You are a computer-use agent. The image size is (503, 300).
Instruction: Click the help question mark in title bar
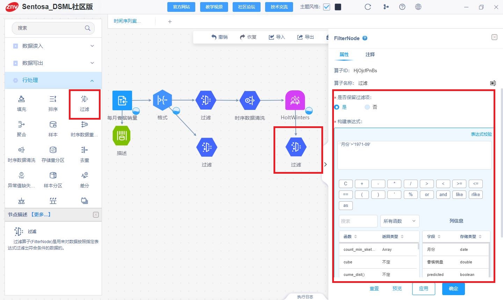[x=402, y=7]
